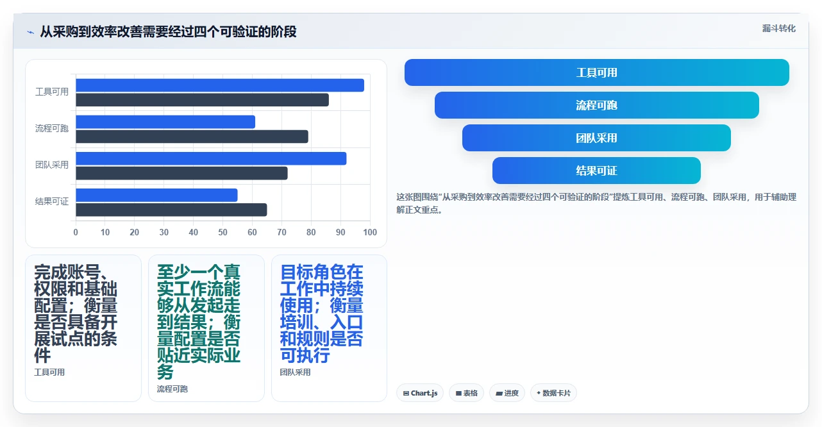
Task: Click the 80 tick on the chart x-axis
Action: (311, 232)
